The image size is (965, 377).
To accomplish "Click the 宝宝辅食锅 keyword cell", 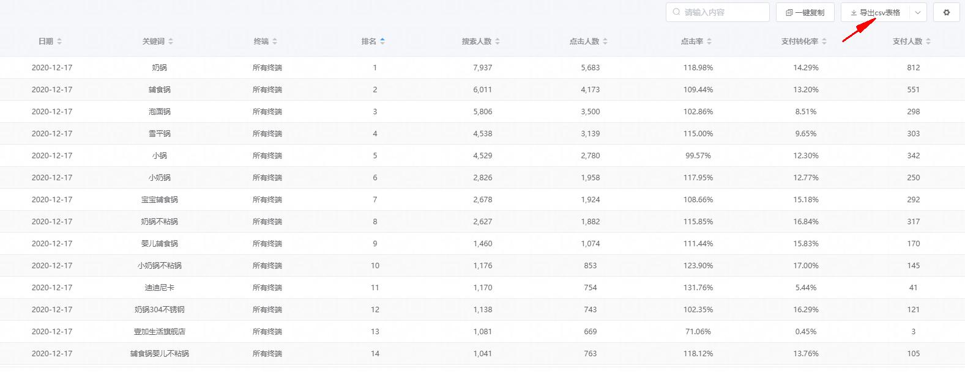I will point(159,200).
